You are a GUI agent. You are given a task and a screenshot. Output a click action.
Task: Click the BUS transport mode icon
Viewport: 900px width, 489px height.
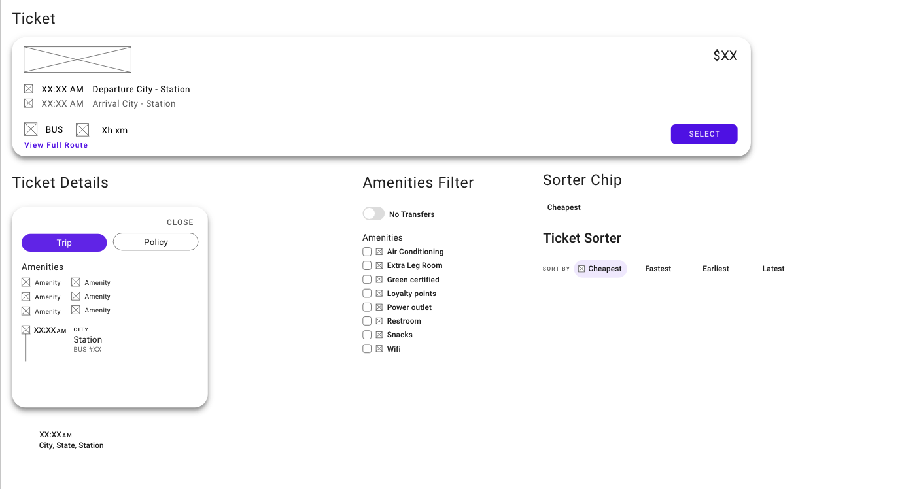[31, 129]
